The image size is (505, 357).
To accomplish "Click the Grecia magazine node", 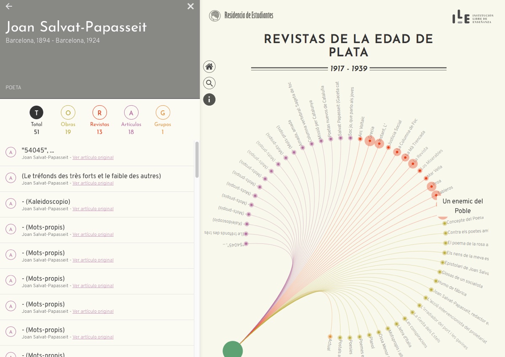I will point(369,141).
